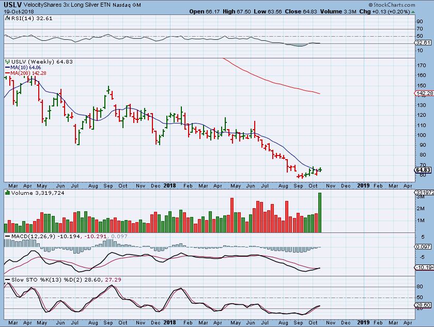The height and width of the screenshot is (327, 434).
Task: Click the MA(200) 142.28 legend label
Action: (x=28, y=73)
